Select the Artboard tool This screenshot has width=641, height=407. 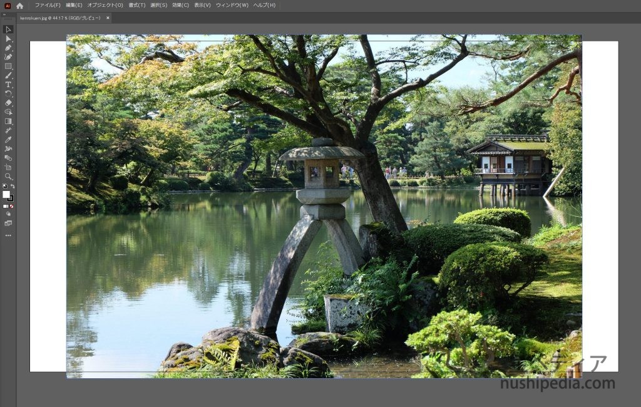point(8,167)
